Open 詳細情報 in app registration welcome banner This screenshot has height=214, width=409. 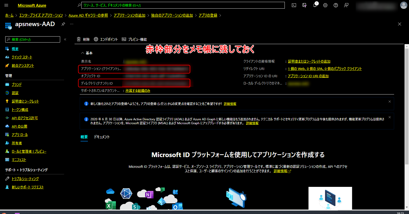pos(230,104)
